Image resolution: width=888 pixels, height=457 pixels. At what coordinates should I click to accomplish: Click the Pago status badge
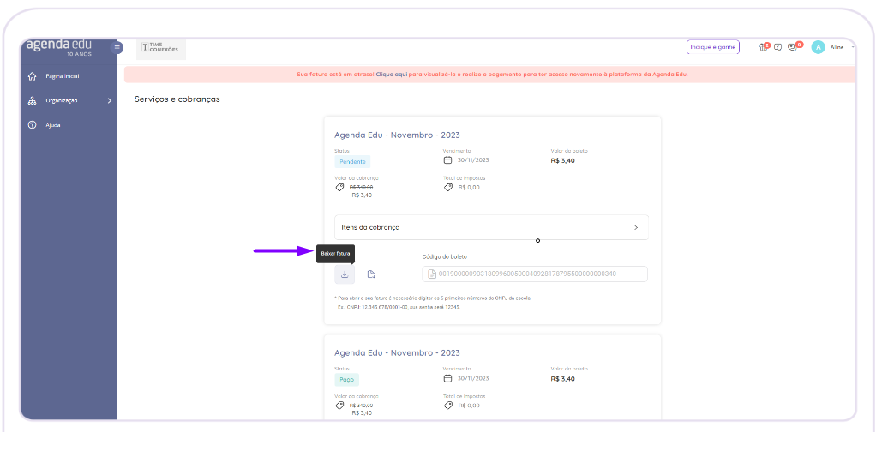coord(346,380)
